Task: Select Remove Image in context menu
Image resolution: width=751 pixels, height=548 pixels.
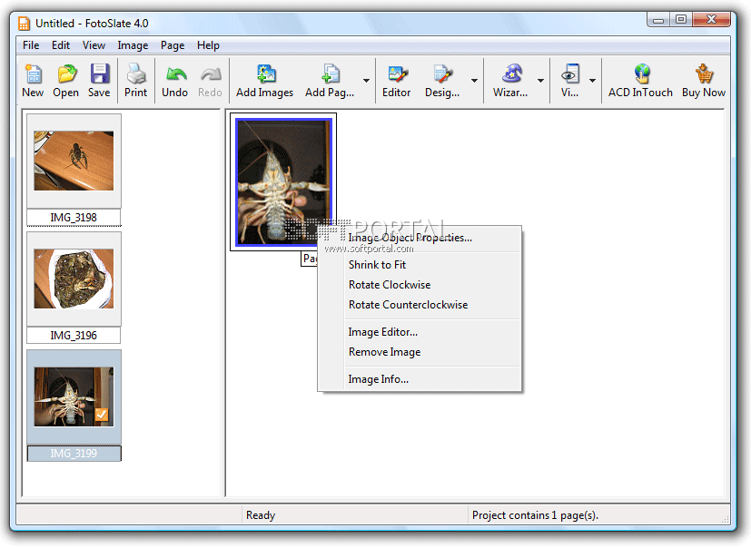Action: tap(420, 352)
